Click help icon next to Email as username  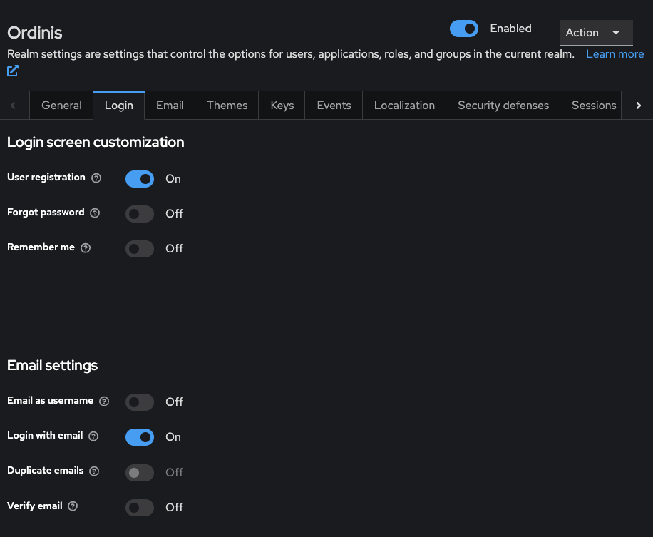(105, 402)
